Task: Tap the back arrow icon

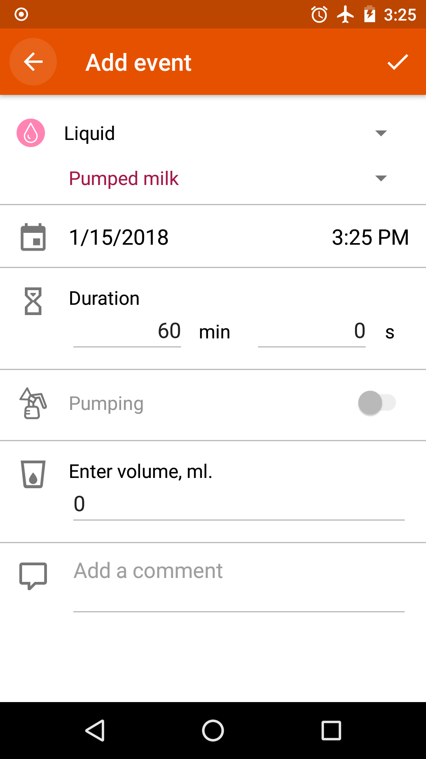Action: 33,62
